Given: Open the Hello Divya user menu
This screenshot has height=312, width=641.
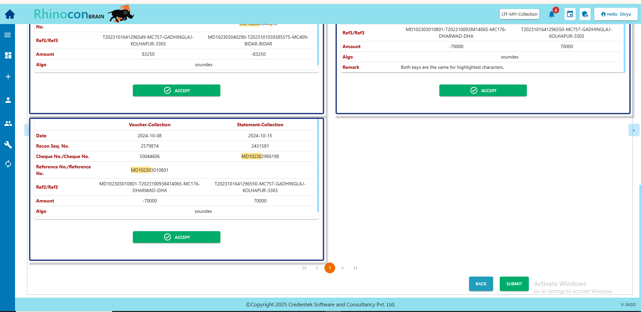Looking at the screenshot, I should click(616, 14).
